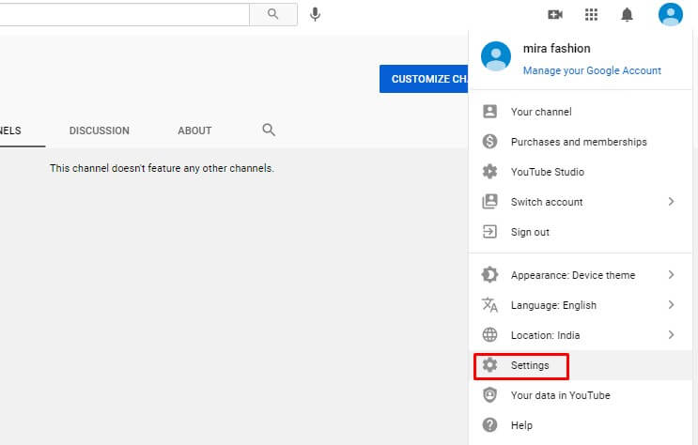The image size is (698, 445).
Task: Open the YouTube apps grid icon
Action: (x=591, y=15)
